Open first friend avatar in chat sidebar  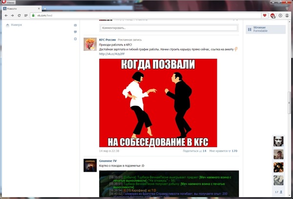[278, 141]
